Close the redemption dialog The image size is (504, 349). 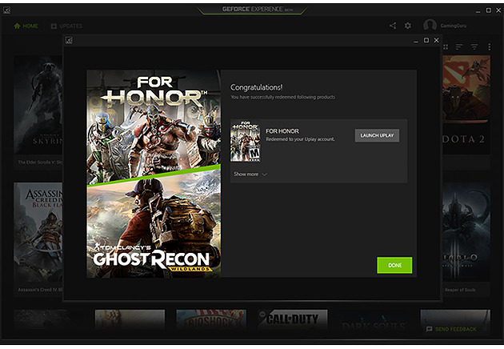tap(436, 40)
